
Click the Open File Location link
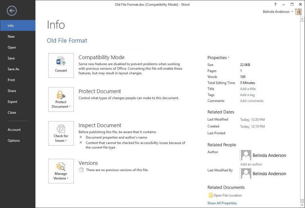click(x=228, y=195)
